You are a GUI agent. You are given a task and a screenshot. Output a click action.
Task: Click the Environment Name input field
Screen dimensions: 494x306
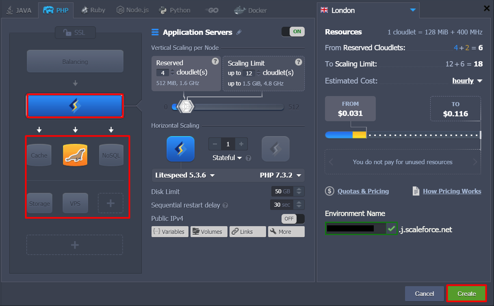(x=355, y=229)
